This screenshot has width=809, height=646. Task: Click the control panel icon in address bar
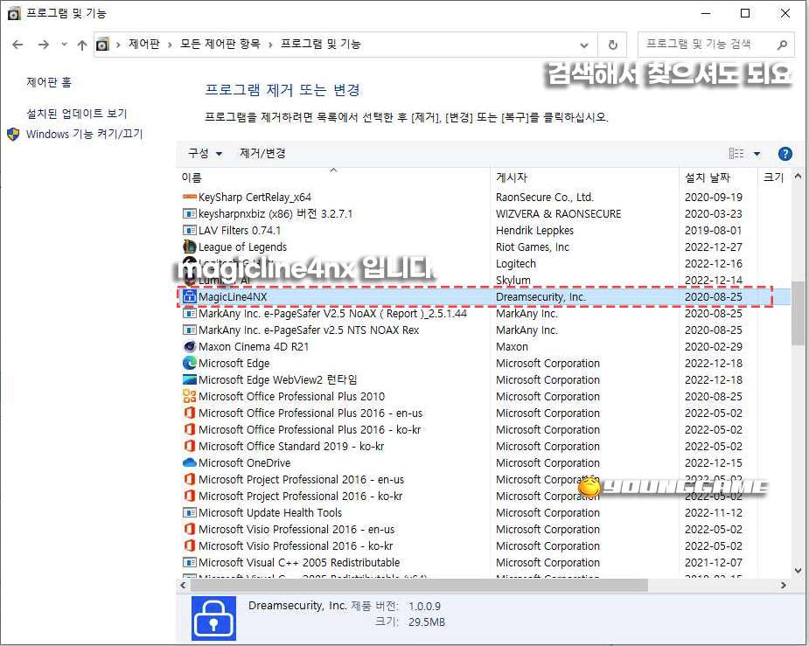pyautogui.click(x=102, y=45)
